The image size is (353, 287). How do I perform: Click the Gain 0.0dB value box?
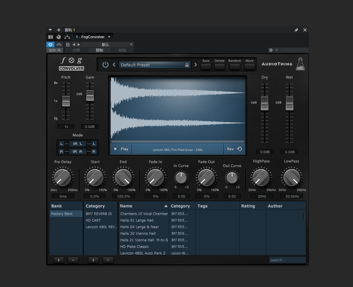[90, 127]
